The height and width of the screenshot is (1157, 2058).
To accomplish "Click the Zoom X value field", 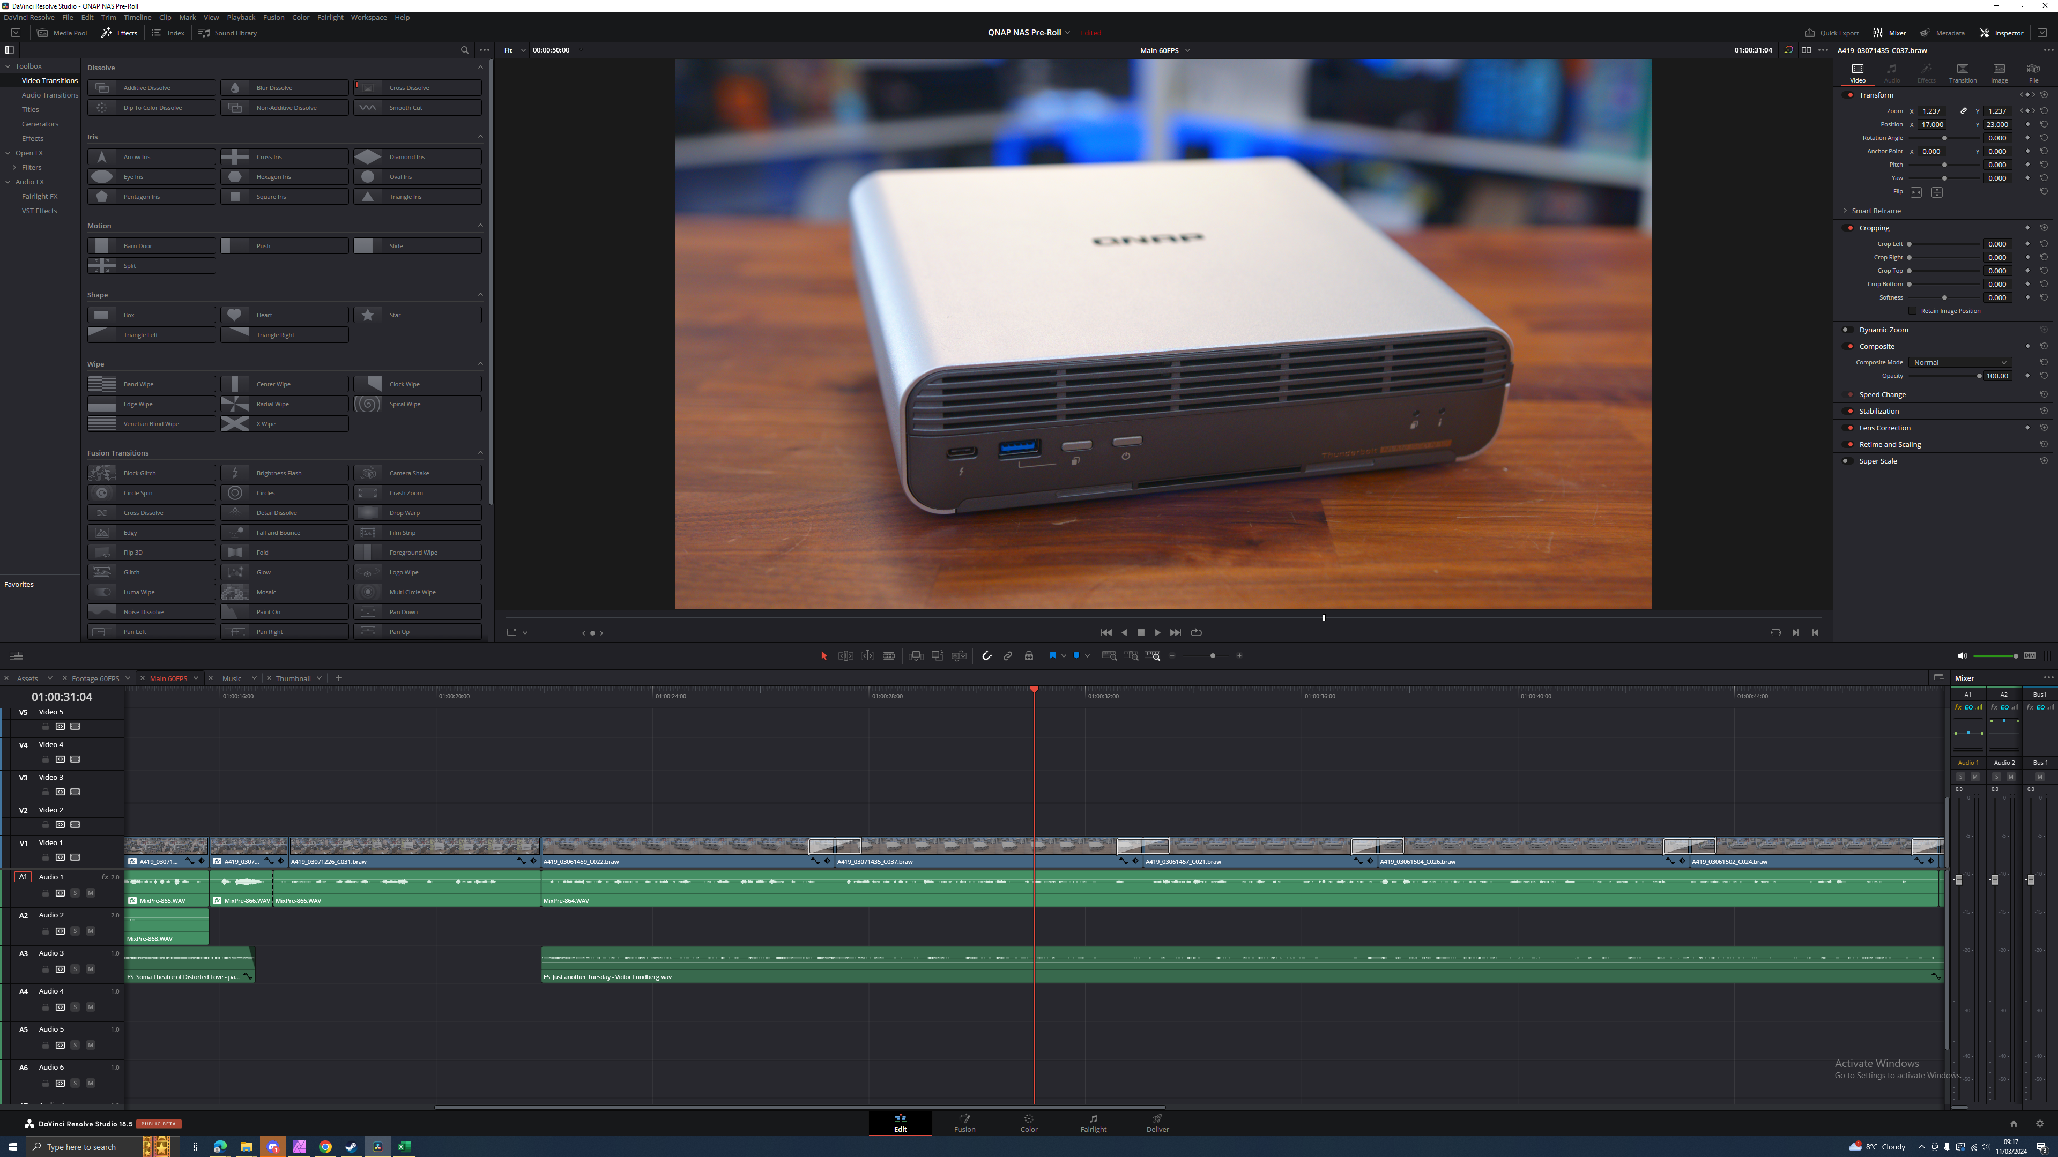I will (1932, 111).
